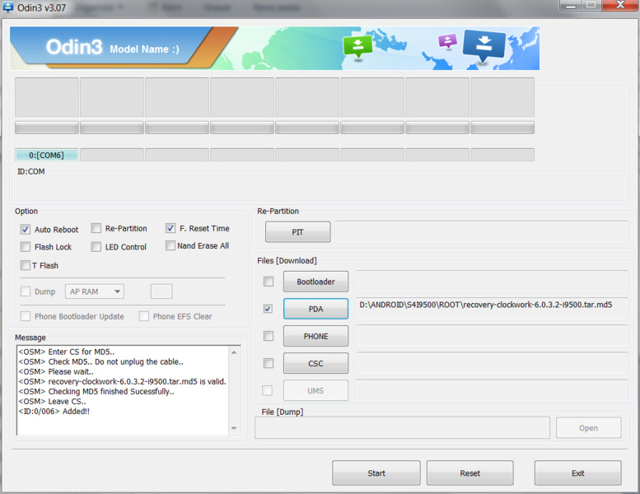Untick the checkbox beside the PDA button
640x494 pixels.
pyautogui.click(x=269, y=309)
